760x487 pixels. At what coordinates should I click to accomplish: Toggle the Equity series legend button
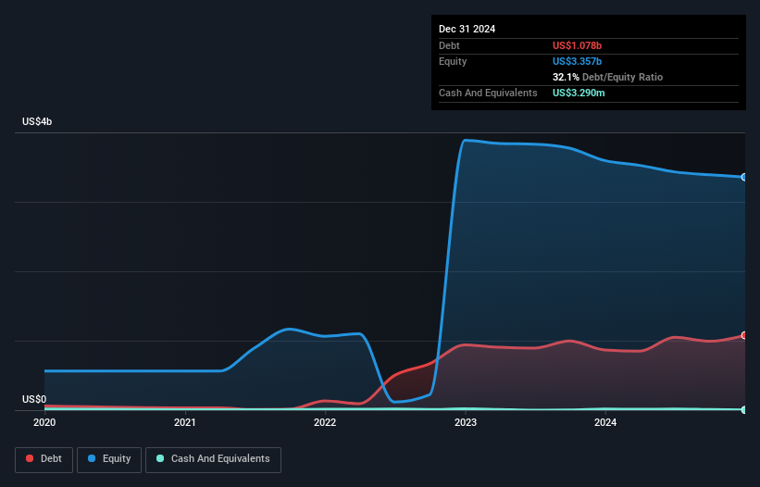point(109,459)
